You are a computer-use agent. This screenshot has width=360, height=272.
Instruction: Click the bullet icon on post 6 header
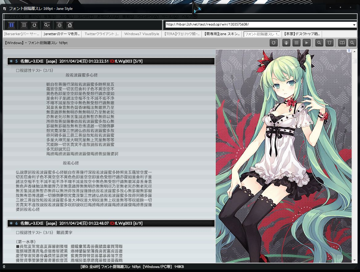click(11, 223)
